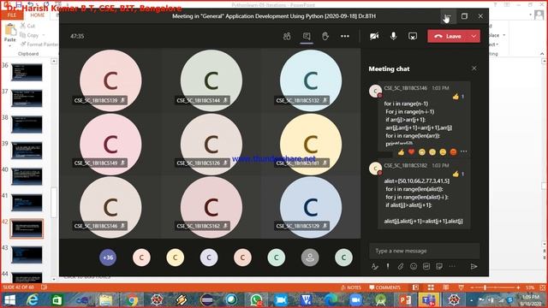Select participant tile CSE_SC_1BI18CS162
This screenshot has height=308, width=548.
(211, 207)
